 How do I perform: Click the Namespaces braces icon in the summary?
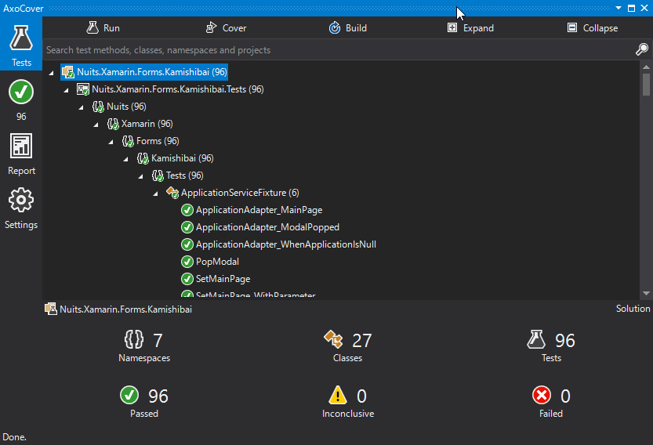pos(134,339)
